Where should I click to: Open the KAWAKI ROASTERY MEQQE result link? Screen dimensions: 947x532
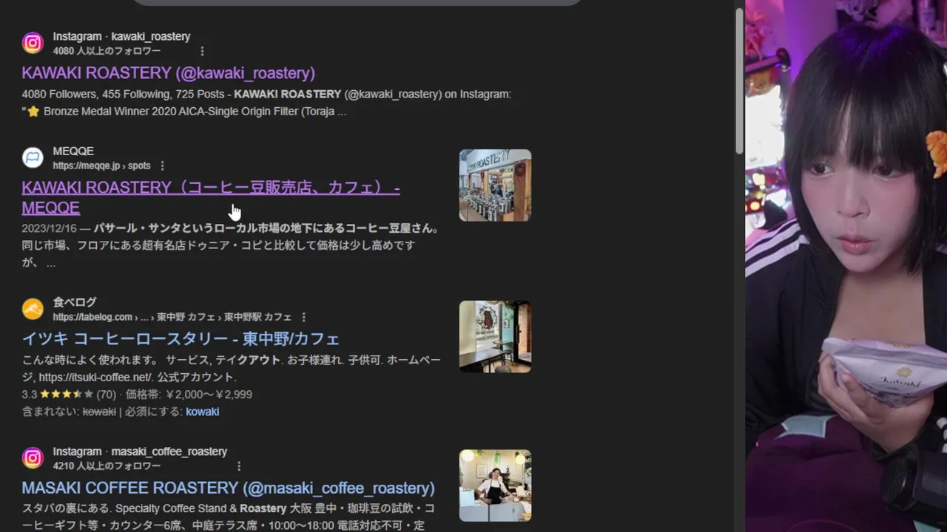click(210, 197)
